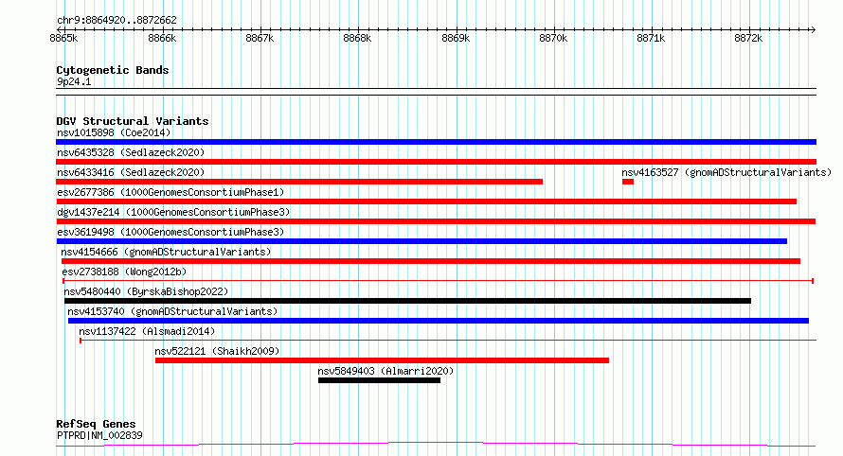The height and width of the screenshot is (456, 843).
Task: Click the nsv522121 (Shaikh2009) label
Action: pyautogui.click(x=217, y=351)
